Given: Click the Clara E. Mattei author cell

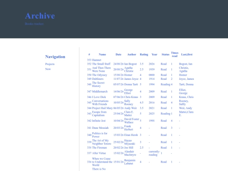Looking at the screenshot, I should (x=129, y=114).
